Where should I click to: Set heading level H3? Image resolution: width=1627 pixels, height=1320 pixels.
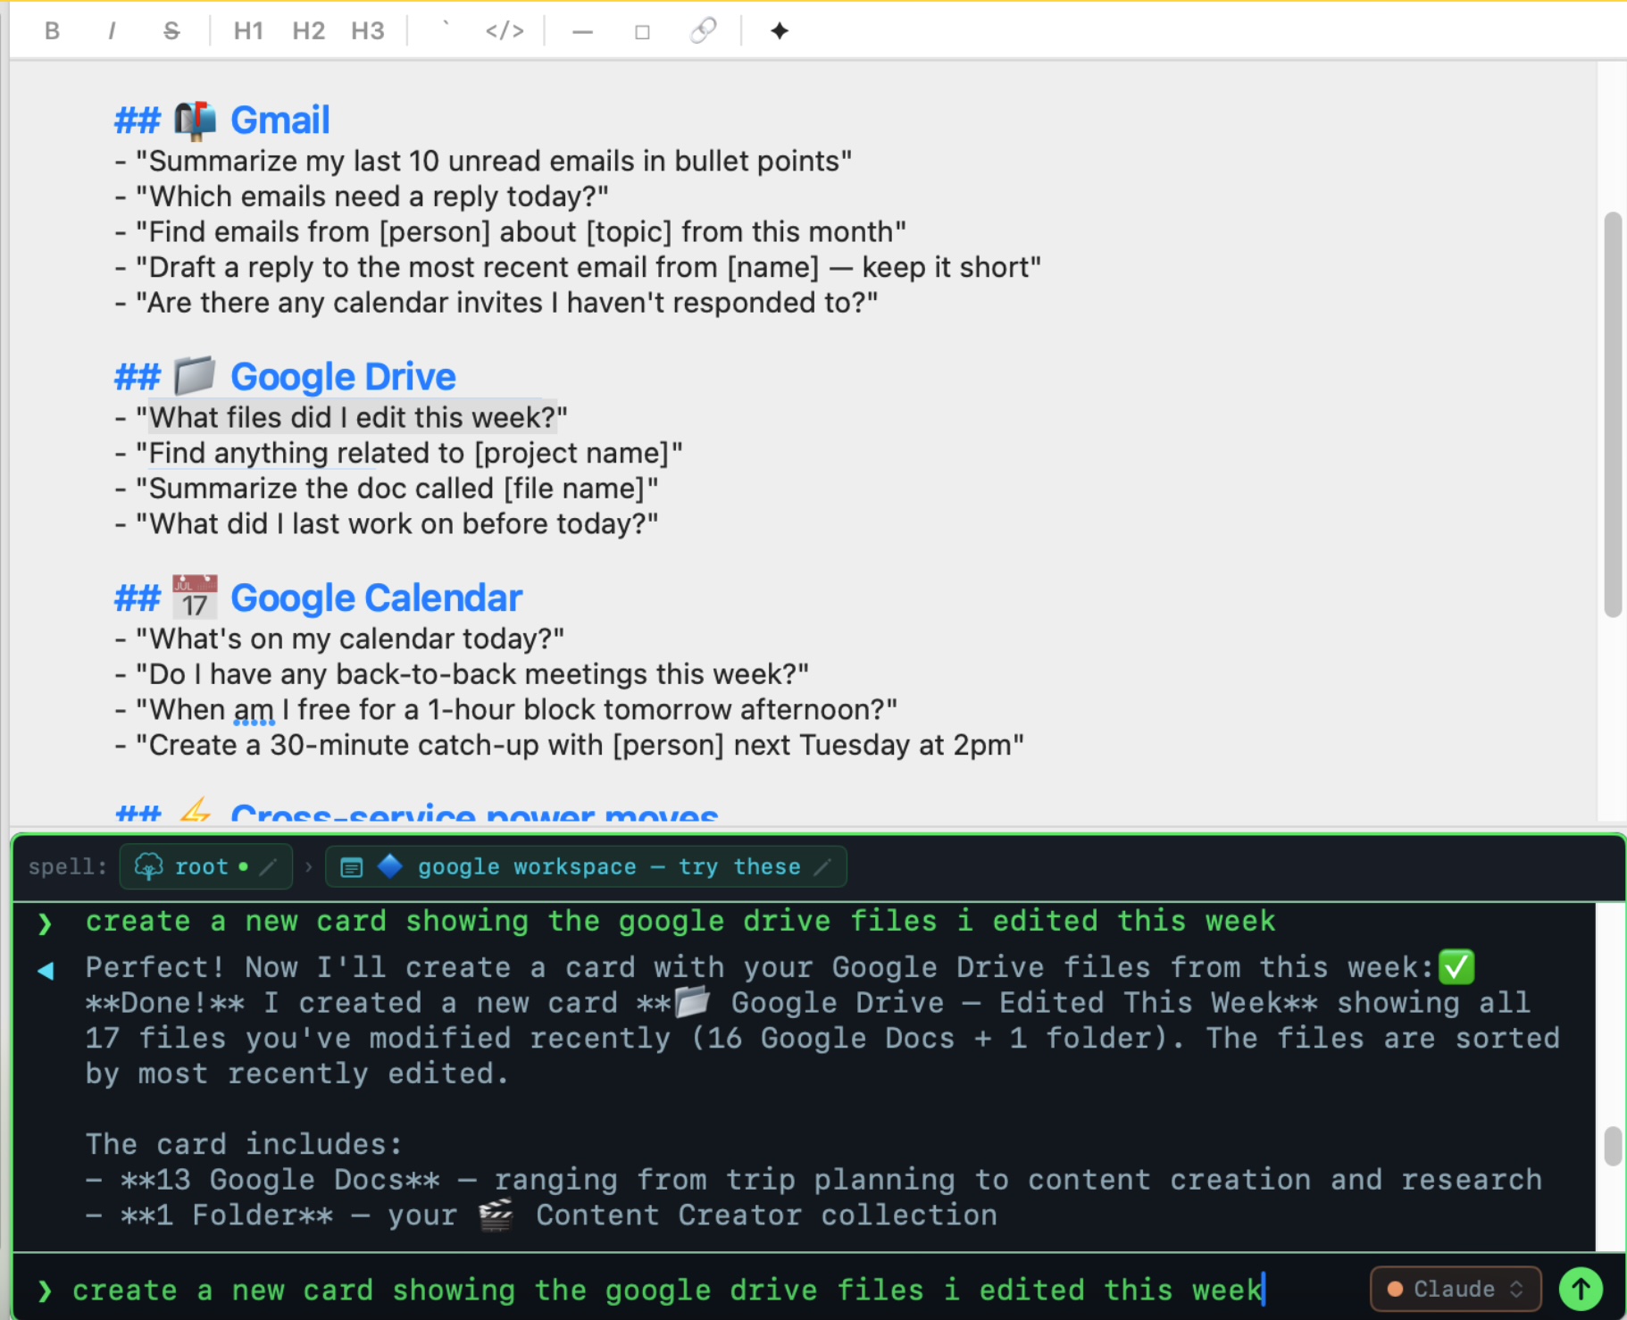[x=367, y=31]
